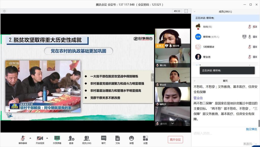Open the 文档 documents icon
Image resolution: width=260 pixels, height=147 pixels.
pyautogui.click(x=118, y=140)
